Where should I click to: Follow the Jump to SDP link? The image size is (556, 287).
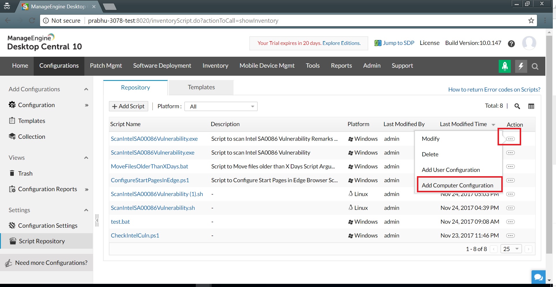[394, 43]
